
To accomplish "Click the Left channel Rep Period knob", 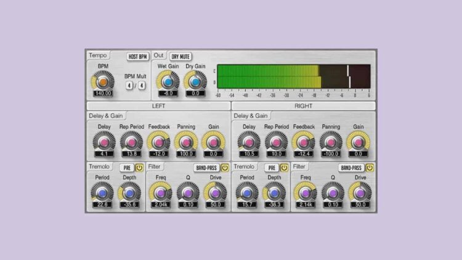I will coord(131,142).
